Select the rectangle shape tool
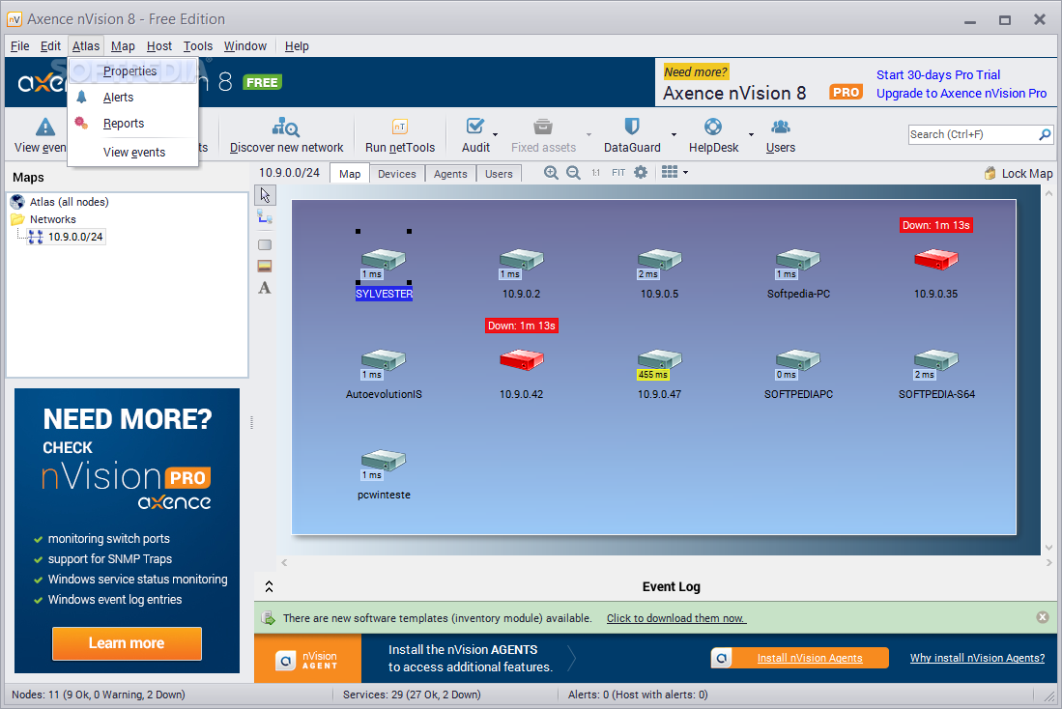Screen dimensions: 1062x709 [265, 244]
